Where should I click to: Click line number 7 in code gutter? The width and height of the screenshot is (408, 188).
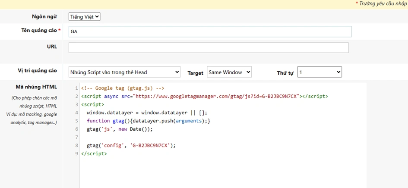click(x=76, y=137)
